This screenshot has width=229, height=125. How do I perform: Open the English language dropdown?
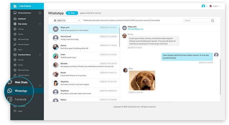(215, 6)
